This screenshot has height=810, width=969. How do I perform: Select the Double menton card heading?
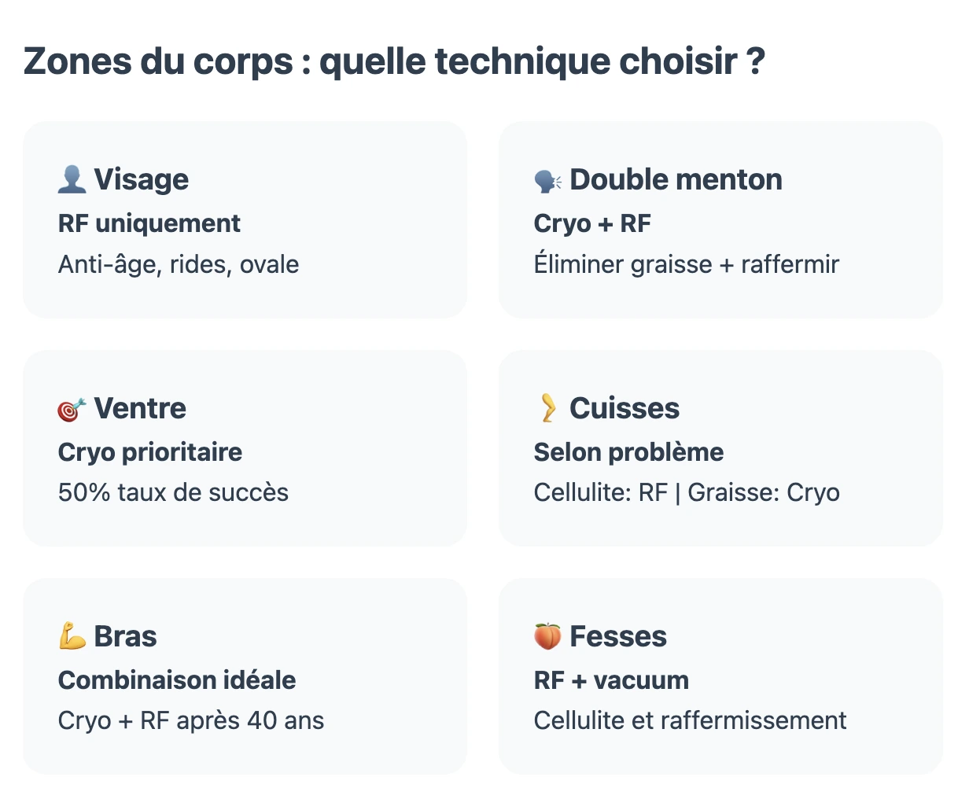(676, 180)
